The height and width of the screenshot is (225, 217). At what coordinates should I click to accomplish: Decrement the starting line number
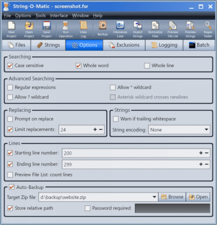(x=206, y=153)
